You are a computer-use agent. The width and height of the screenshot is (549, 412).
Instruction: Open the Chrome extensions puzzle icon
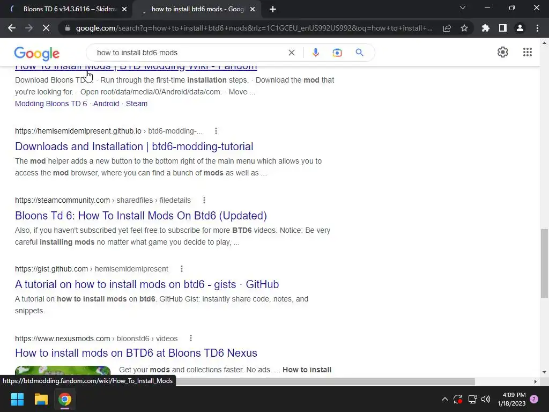pyautogui.click(x=486, y=28)
